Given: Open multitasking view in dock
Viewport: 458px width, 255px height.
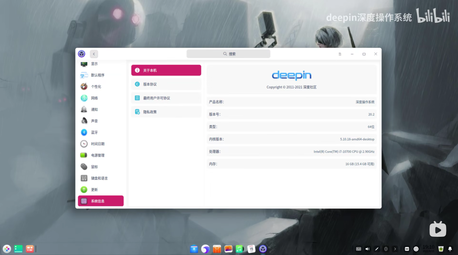Looking at the screenshot, I should (x=30, y=249).
